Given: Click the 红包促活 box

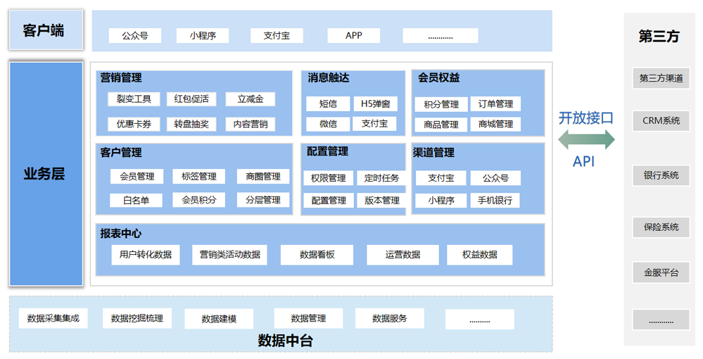Looking at the screenshot, I should click(x=192, y=99).
